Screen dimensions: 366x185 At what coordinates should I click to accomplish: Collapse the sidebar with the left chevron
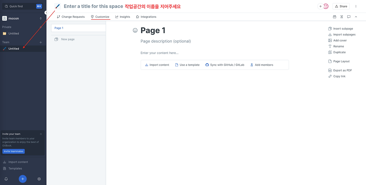pyautogui.click(x=46, y=12)
